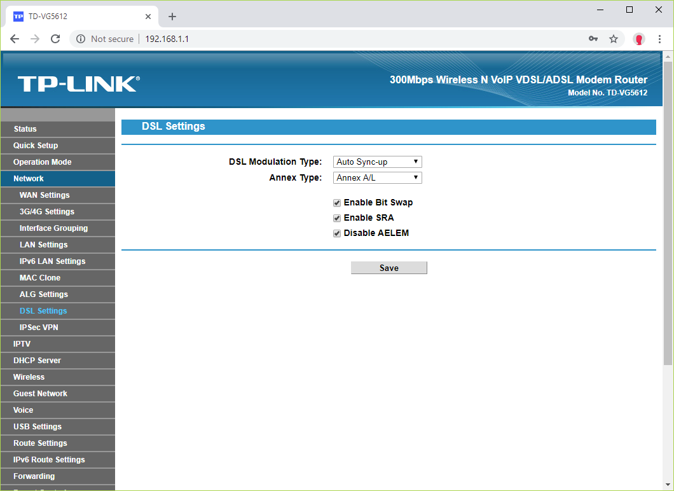Click the scrollbar up arrow
This screenshot has width=674, height=491.
(x=668, y=57)
